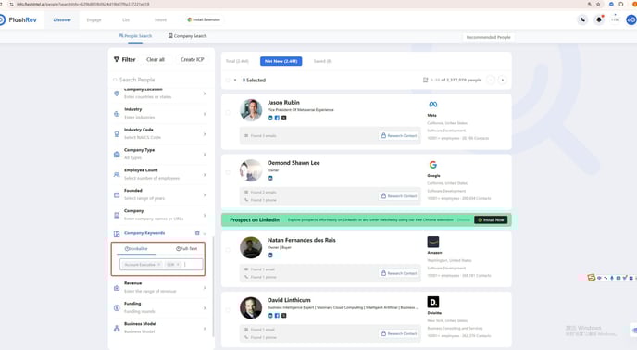637x350 pixels.
Task: Open Jason Rubin's X profile icon
Action: coord(284,118)
